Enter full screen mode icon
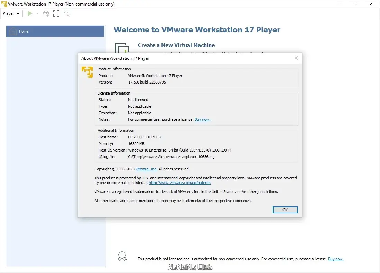This screenshot has width=380, height=273. pyautogui.click(x=56, y=13)
